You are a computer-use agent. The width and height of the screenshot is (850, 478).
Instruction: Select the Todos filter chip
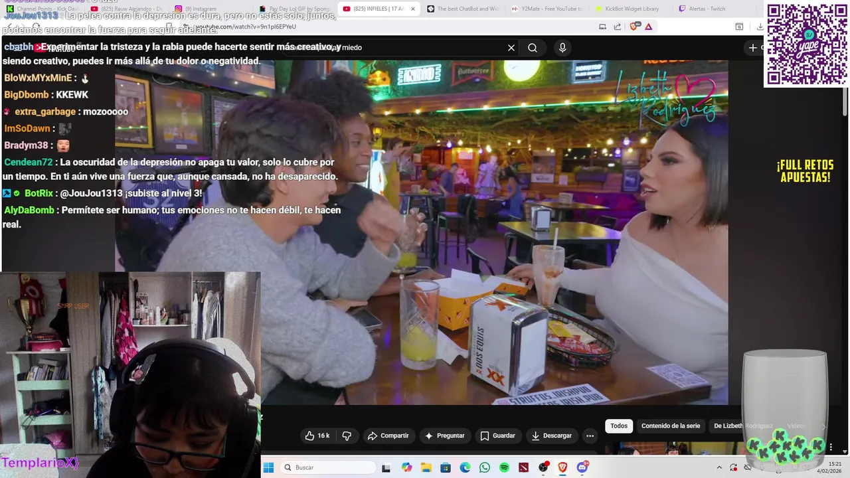point(619,426)
